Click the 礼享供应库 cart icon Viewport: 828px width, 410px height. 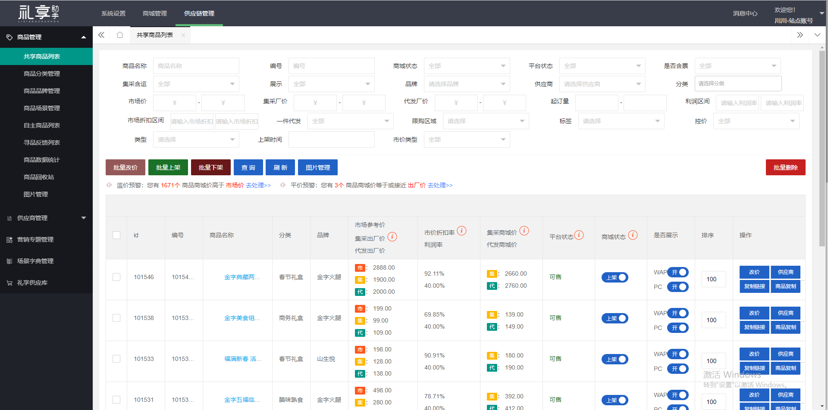pyautogui.click(x=9, y=283)
